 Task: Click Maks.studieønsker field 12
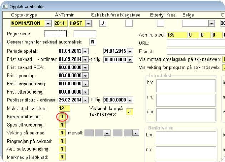tap(64, 109)
